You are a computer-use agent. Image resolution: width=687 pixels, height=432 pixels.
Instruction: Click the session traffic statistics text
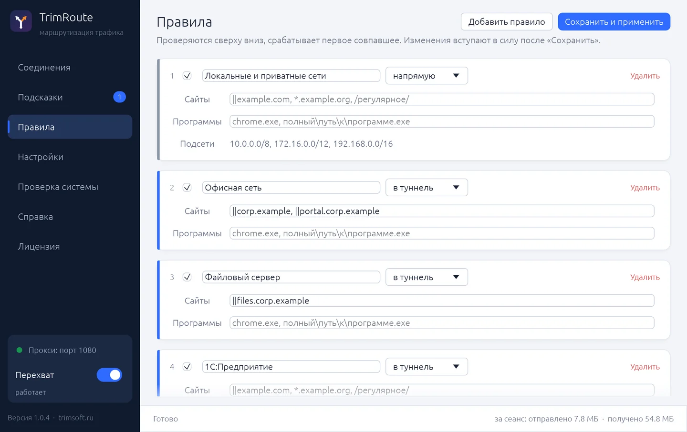coord(584,419)
